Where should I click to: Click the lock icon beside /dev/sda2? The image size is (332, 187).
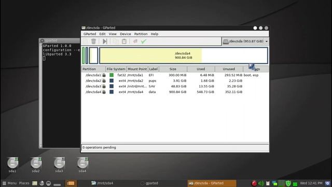104,81
